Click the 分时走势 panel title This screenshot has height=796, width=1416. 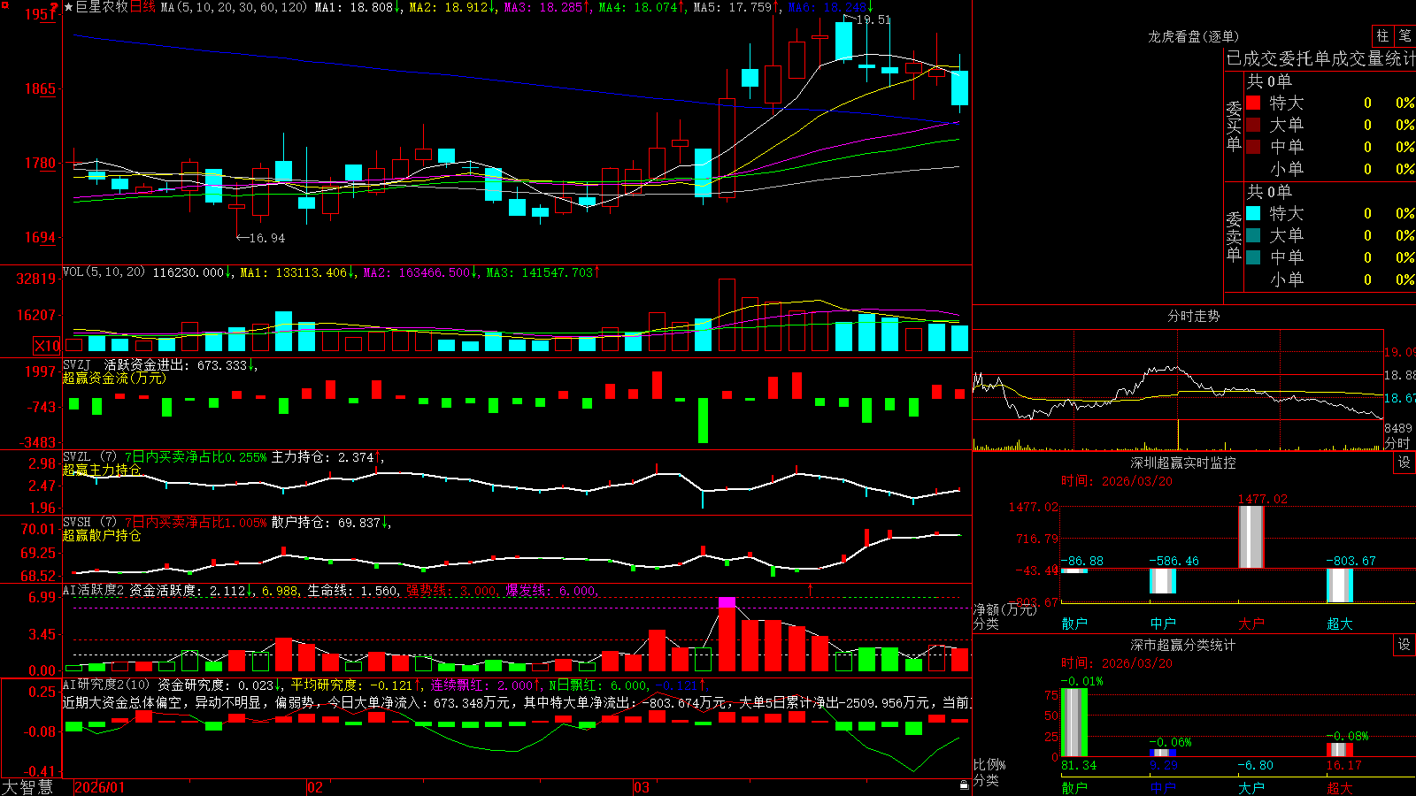pyautogui.click(x=1194, y=316)
